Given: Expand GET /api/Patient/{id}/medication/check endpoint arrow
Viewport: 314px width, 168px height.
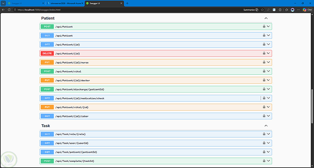Looking at the screenshot, I should [268, 98].
